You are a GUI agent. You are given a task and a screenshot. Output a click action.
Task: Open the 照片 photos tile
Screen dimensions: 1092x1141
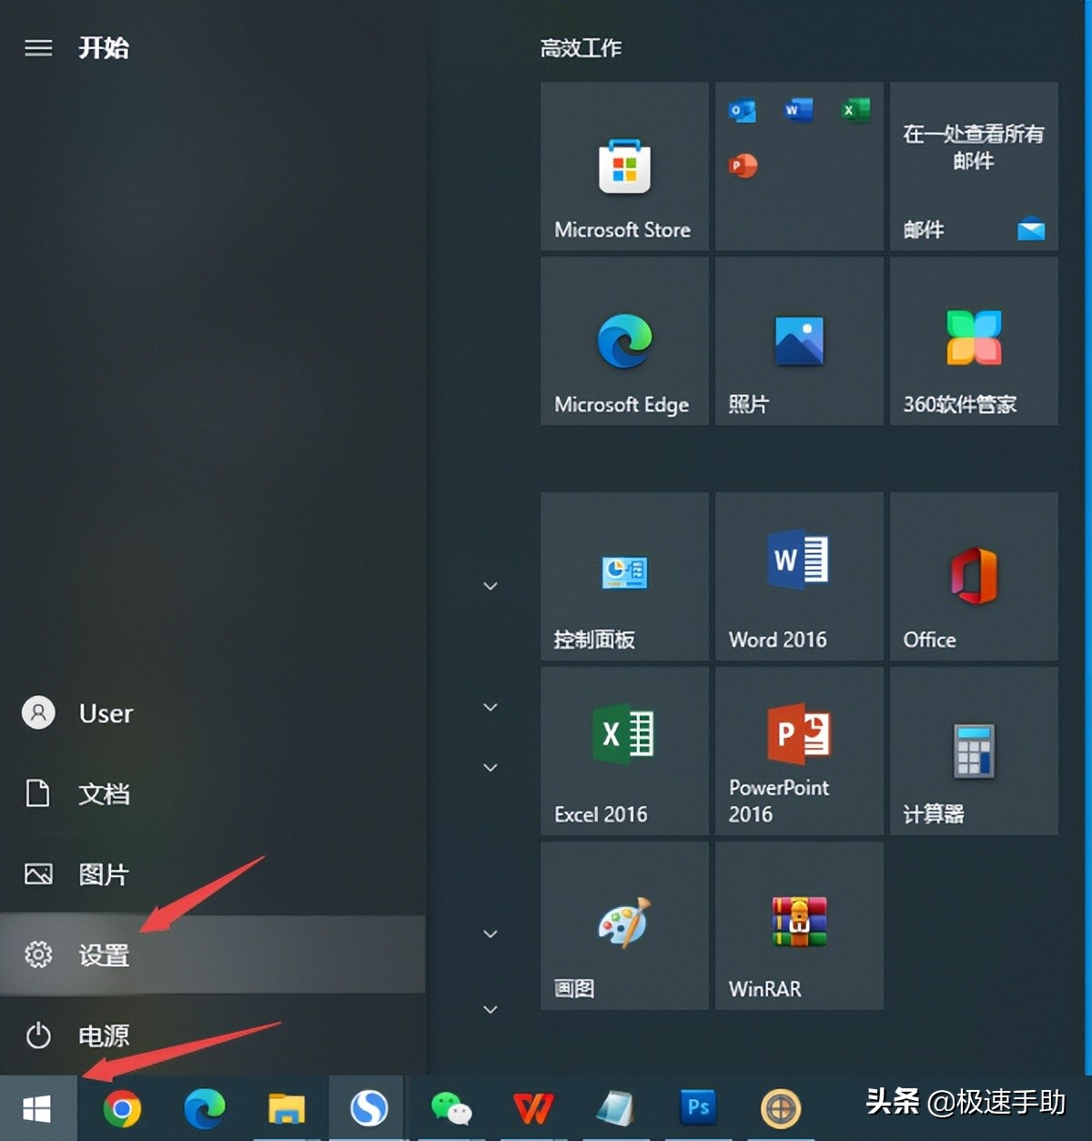798,341
